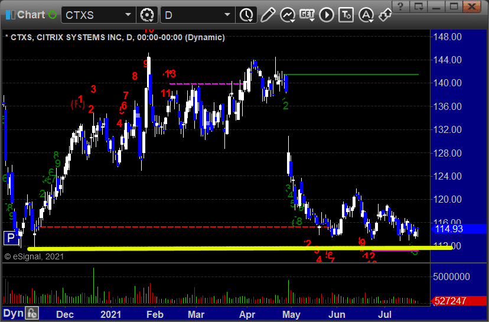Click the 5000000 volume axis label
489x322 pixels.
[451, 277]
